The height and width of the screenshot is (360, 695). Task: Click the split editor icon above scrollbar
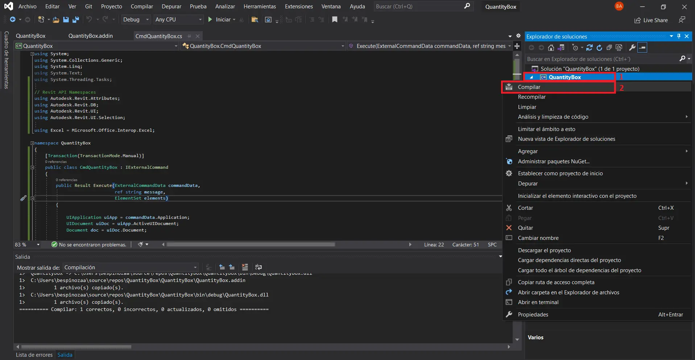click(517, 46)
